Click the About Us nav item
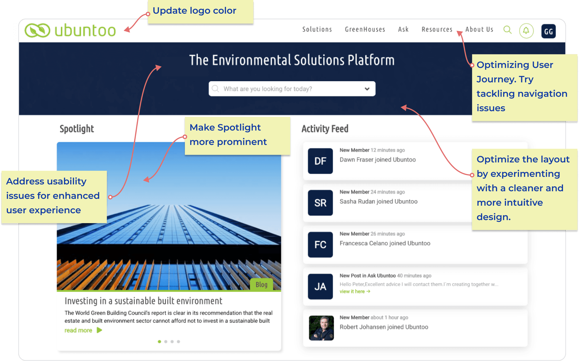The image size is (581, 361). 479,29
